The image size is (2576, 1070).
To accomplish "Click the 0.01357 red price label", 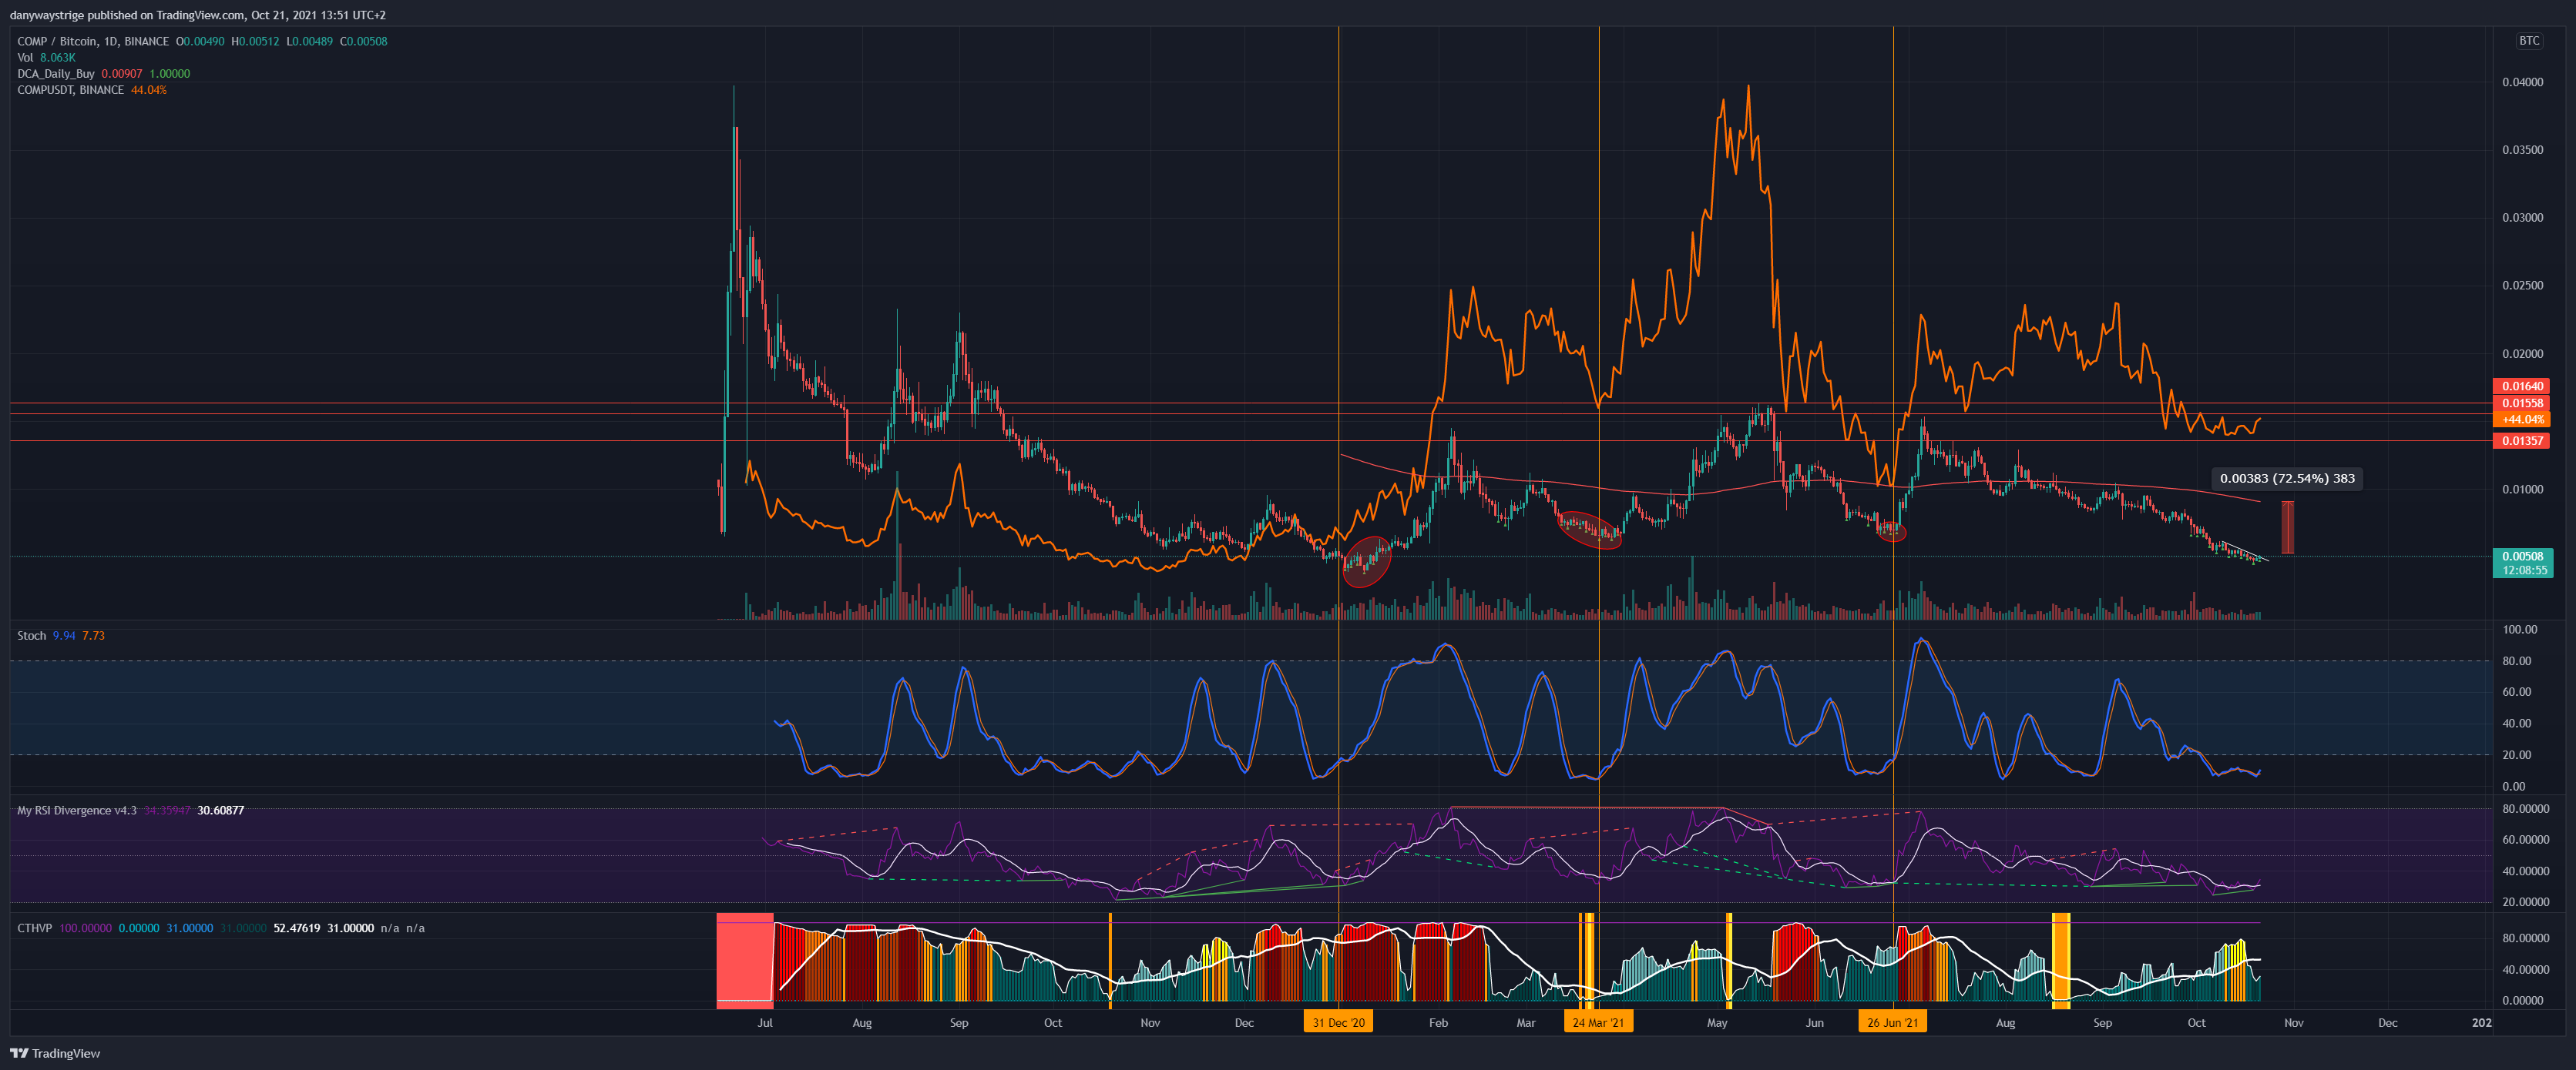I will 2522,440.
